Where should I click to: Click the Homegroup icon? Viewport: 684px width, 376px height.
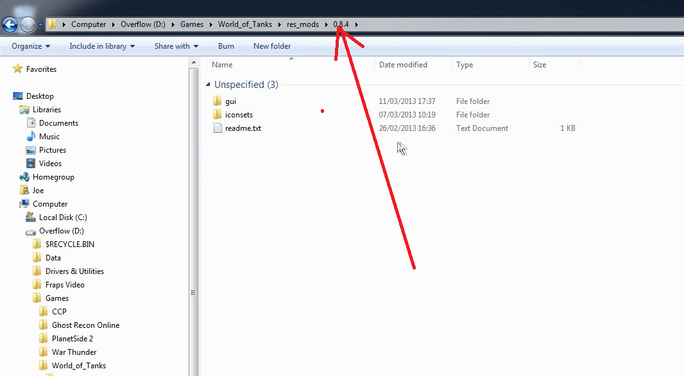24,176
